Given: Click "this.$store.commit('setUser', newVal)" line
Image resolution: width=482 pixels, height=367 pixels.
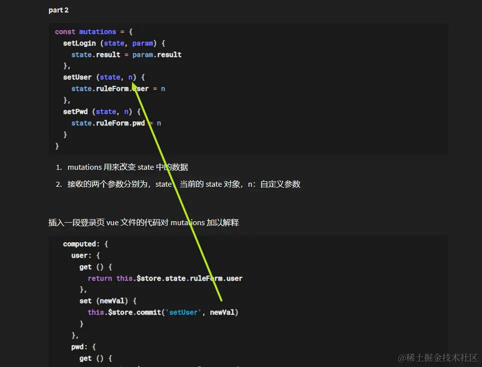Looking at the screenshot, I should coord(163,313).
